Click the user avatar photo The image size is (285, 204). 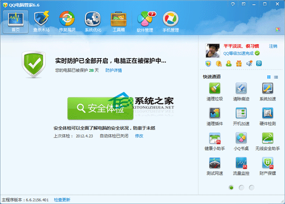[x=212, y=50]
